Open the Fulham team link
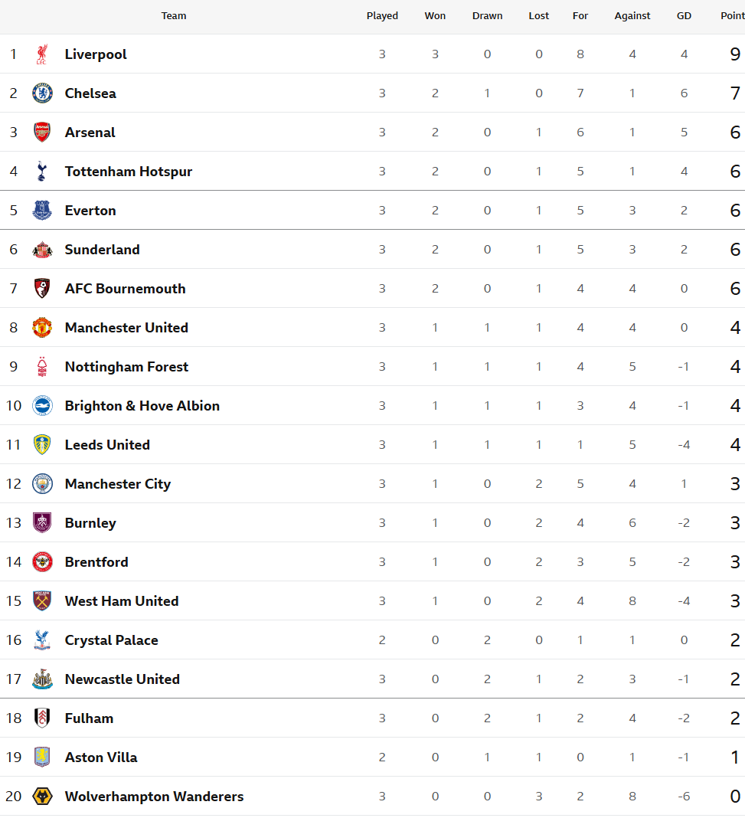This screenshot has height=818, width=745. (89, 718)
